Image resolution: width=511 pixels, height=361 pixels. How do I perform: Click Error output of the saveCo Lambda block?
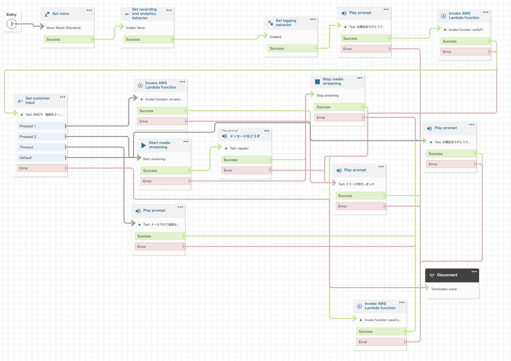tap(381, 342)
